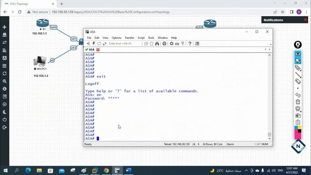311x175 pixels.
Task: Click the trash clear annotations icon
Action: pos(298,102)
